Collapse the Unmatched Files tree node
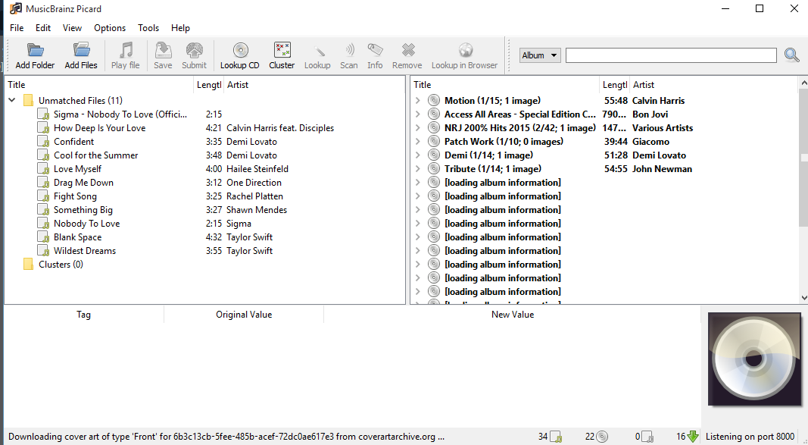The image size is (808, 445). [x=12, y=100]
